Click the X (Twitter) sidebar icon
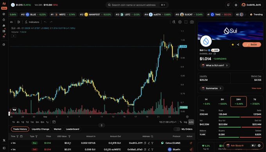Viewport: 266px width, 152px height. pyautogui.click(x=4, y=140)
